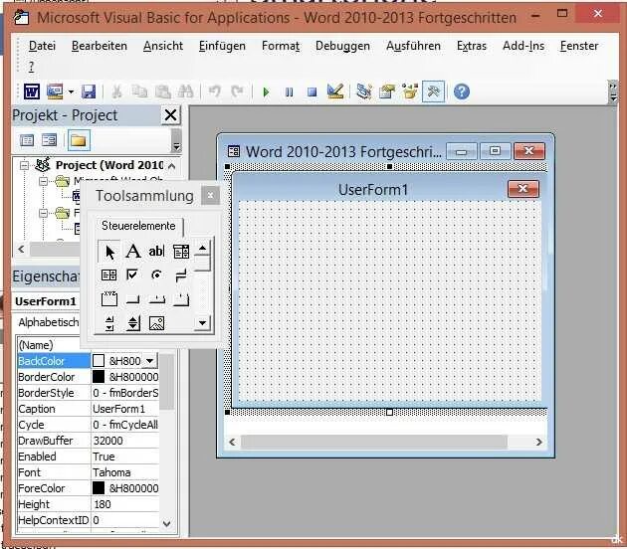Open the Ausführen menu
The width and height of the screenshot is (627, 549).
tap(413, 47)
